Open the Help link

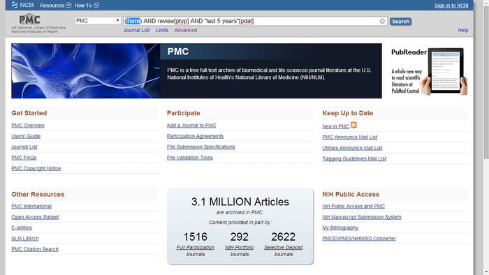[462, 30]
